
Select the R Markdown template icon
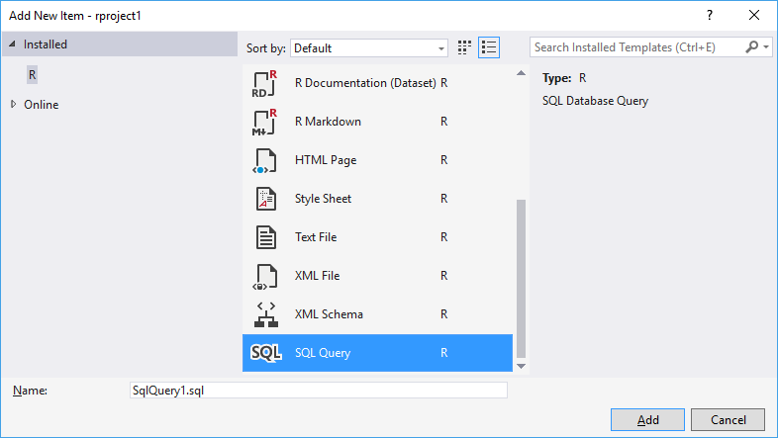(265, 122)
